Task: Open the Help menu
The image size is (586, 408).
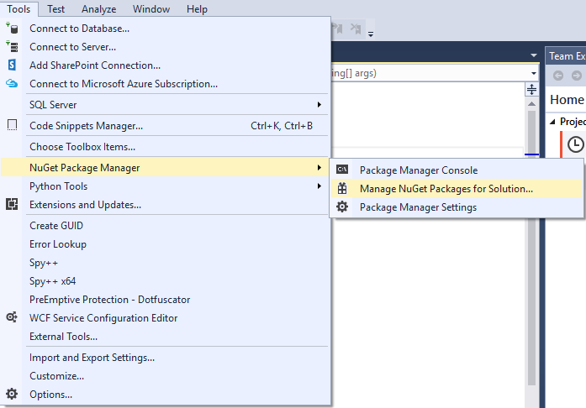Action: (x=197, y=9)
